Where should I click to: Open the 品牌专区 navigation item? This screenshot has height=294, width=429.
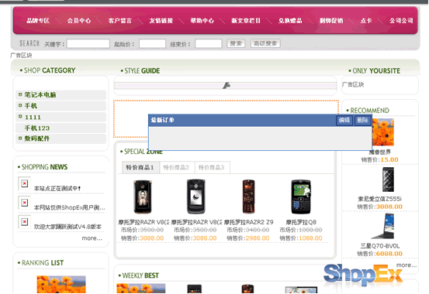tap(38, 21)
